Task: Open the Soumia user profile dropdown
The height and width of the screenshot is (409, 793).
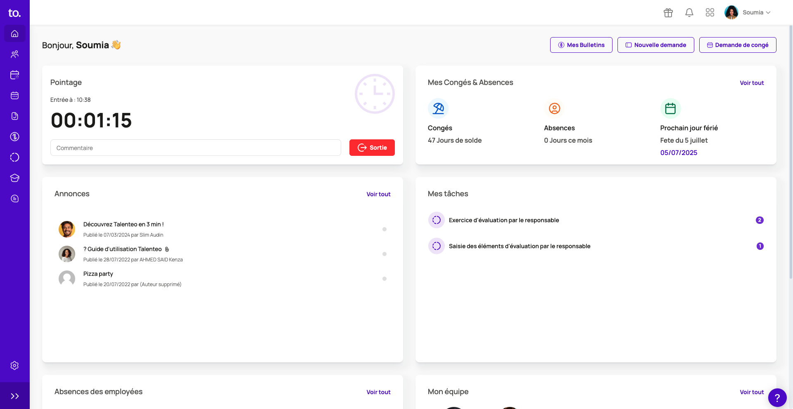Action: pyautogui.click(x=748, y=13)
